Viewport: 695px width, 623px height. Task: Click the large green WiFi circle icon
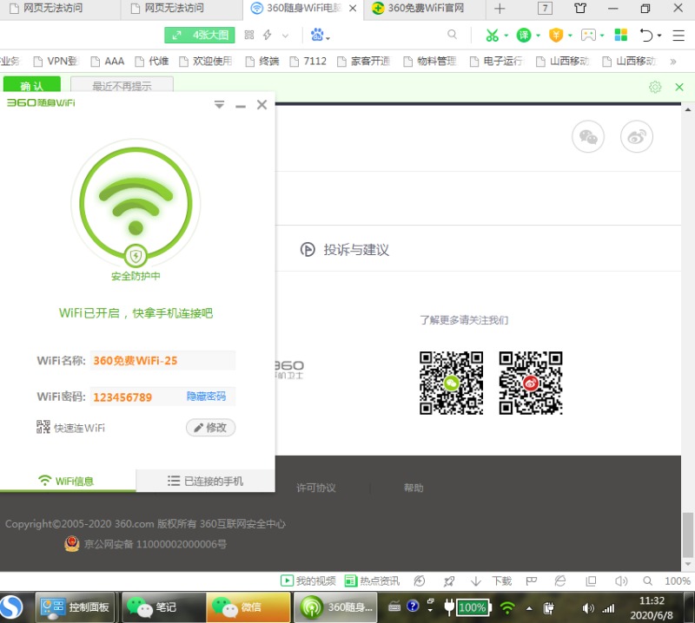coord(136,202)
